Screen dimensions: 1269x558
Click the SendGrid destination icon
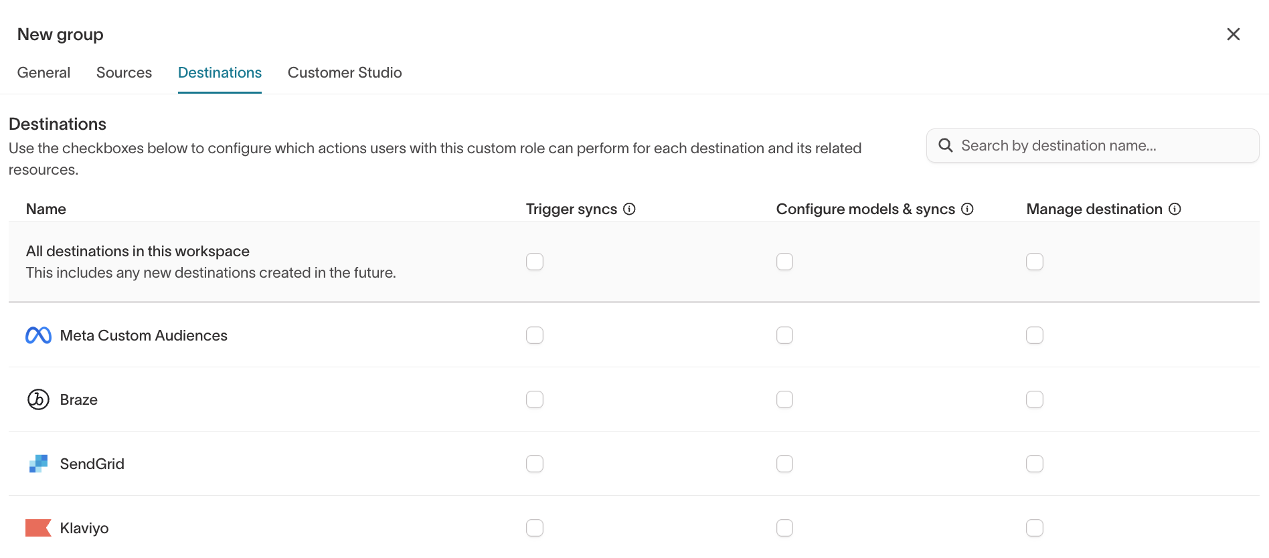pos(38,463)
